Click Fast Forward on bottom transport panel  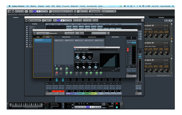tap(84, 107)
